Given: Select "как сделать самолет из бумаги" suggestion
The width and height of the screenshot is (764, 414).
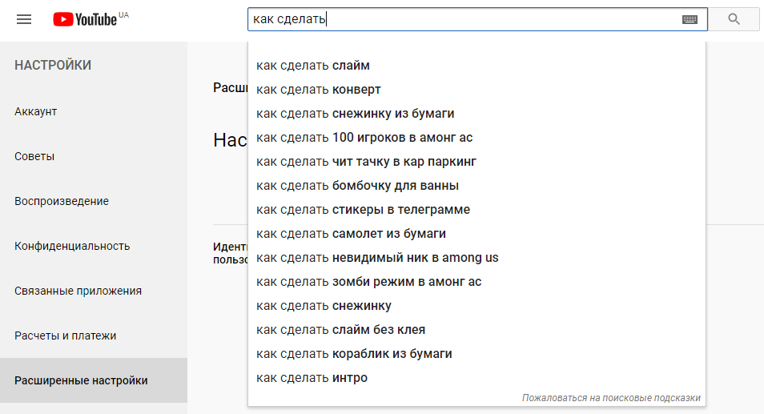Looking at the screenshot, I should point(351,234).
